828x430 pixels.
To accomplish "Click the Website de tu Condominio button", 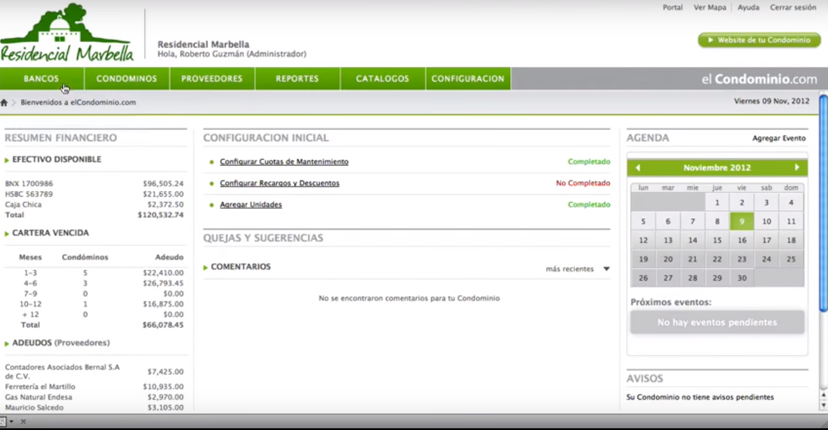I will 759,40.
